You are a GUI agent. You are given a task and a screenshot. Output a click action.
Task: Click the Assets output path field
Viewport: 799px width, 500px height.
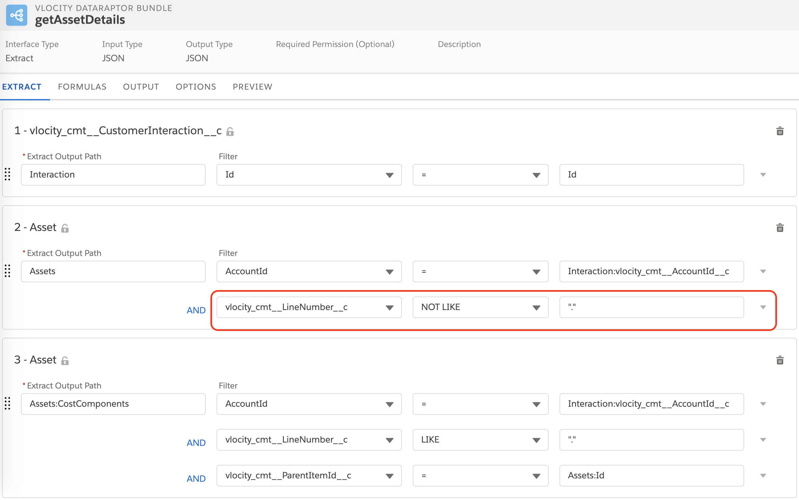click(113, 271)
